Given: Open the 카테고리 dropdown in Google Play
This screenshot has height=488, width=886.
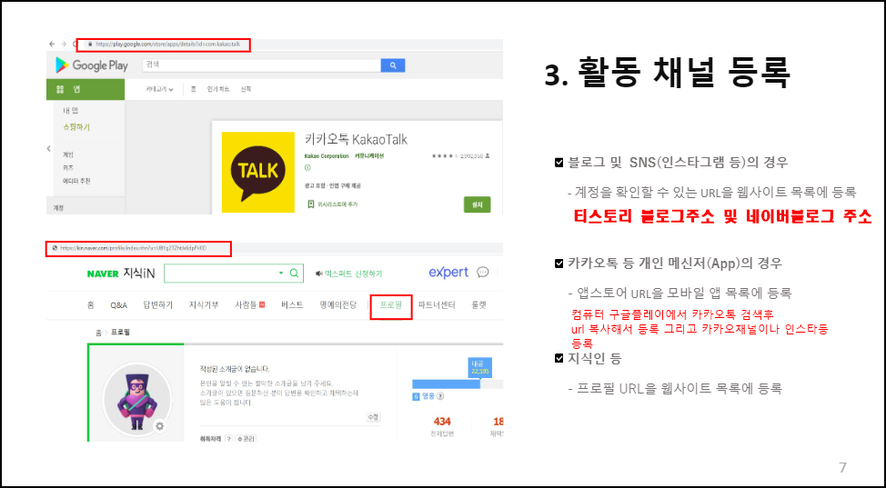Looking at the screenshot, I should tap(159, 89).
